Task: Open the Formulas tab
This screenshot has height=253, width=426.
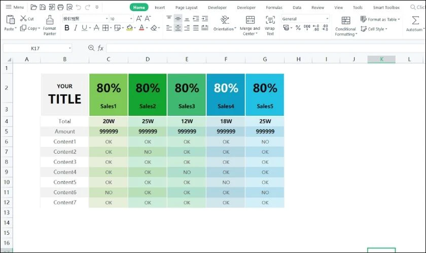Action: (274, 7)
